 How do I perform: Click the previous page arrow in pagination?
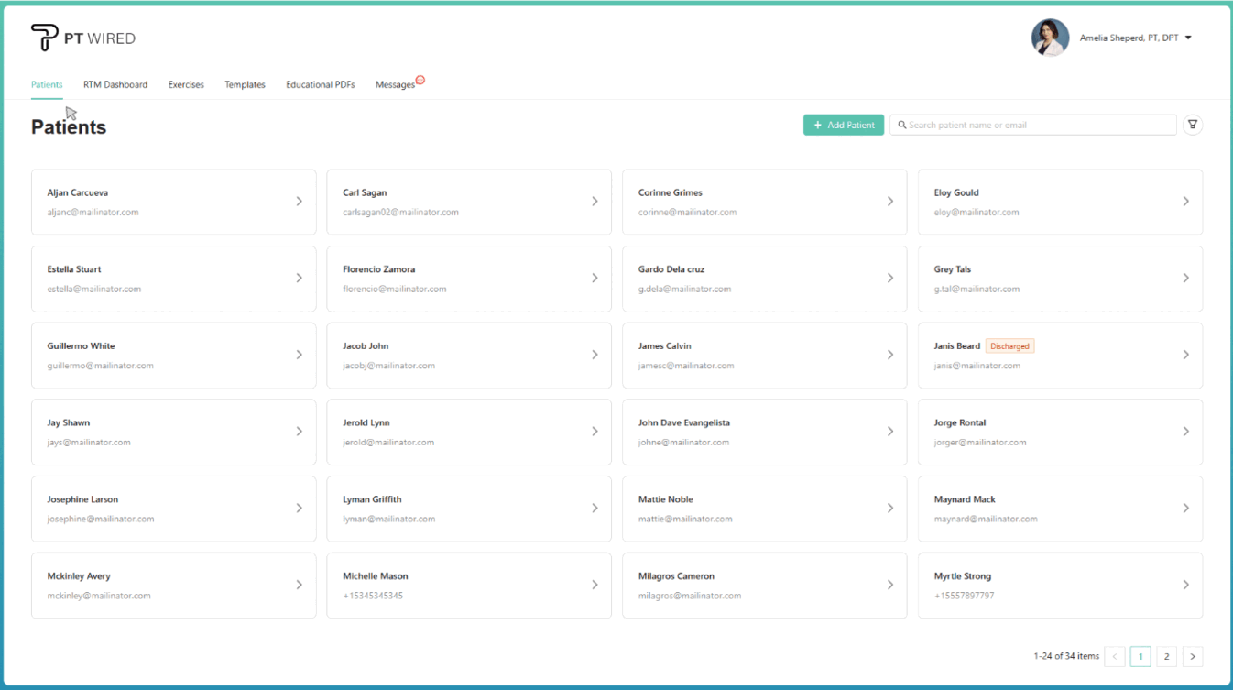(1115, 656)
